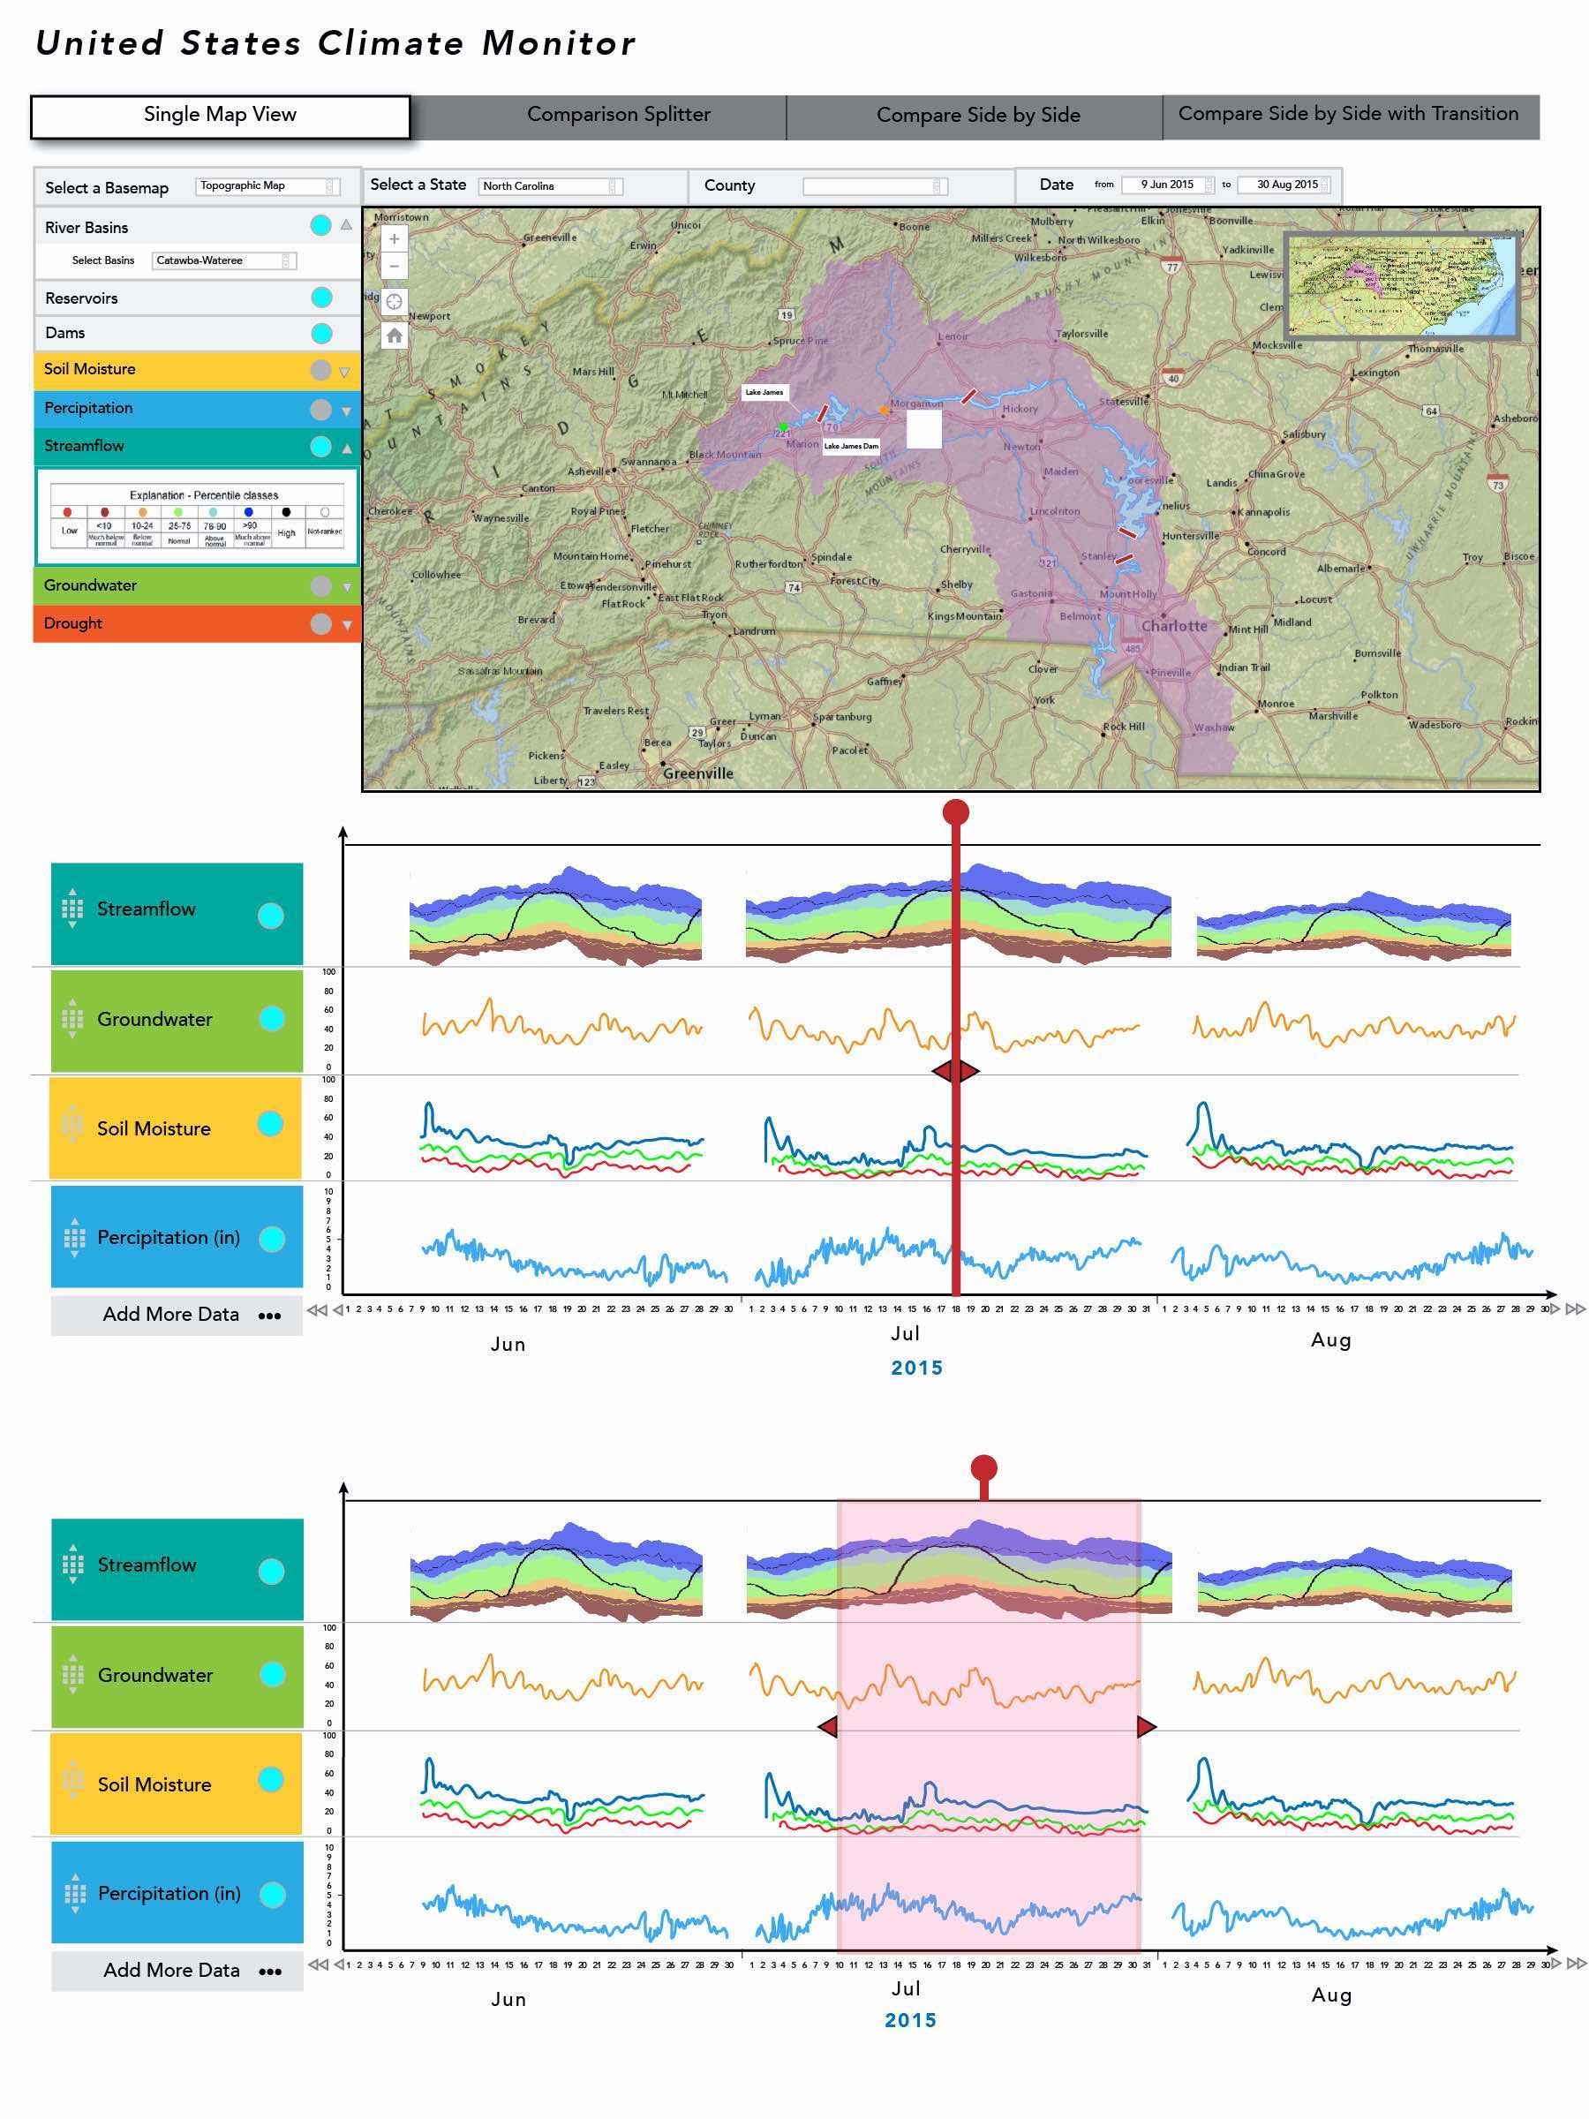Switch to Comparison Splitter tab
1589x2119 pixels.
599,116
